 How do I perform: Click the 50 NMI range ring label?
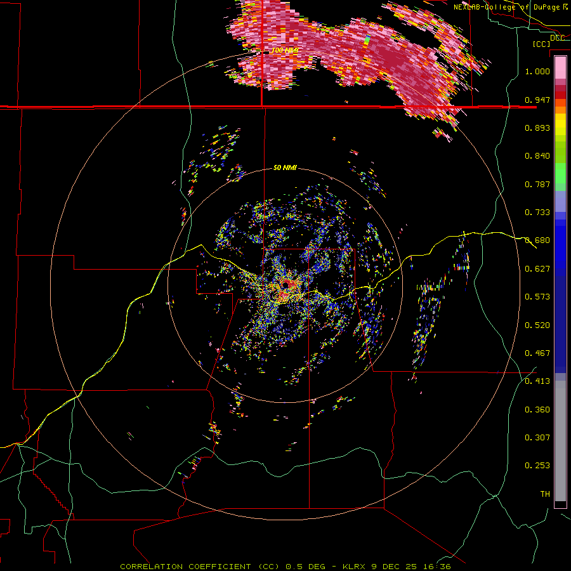coord(285,167)
